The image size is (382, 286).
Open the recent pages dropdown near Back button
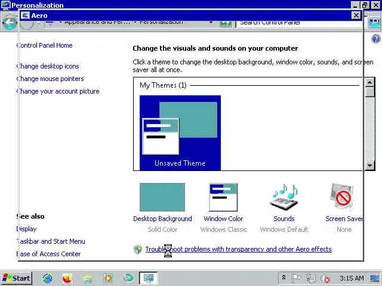point(38,23)
